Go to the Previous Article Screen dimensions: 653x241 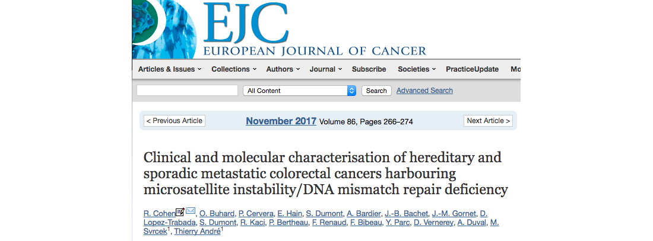175,121
